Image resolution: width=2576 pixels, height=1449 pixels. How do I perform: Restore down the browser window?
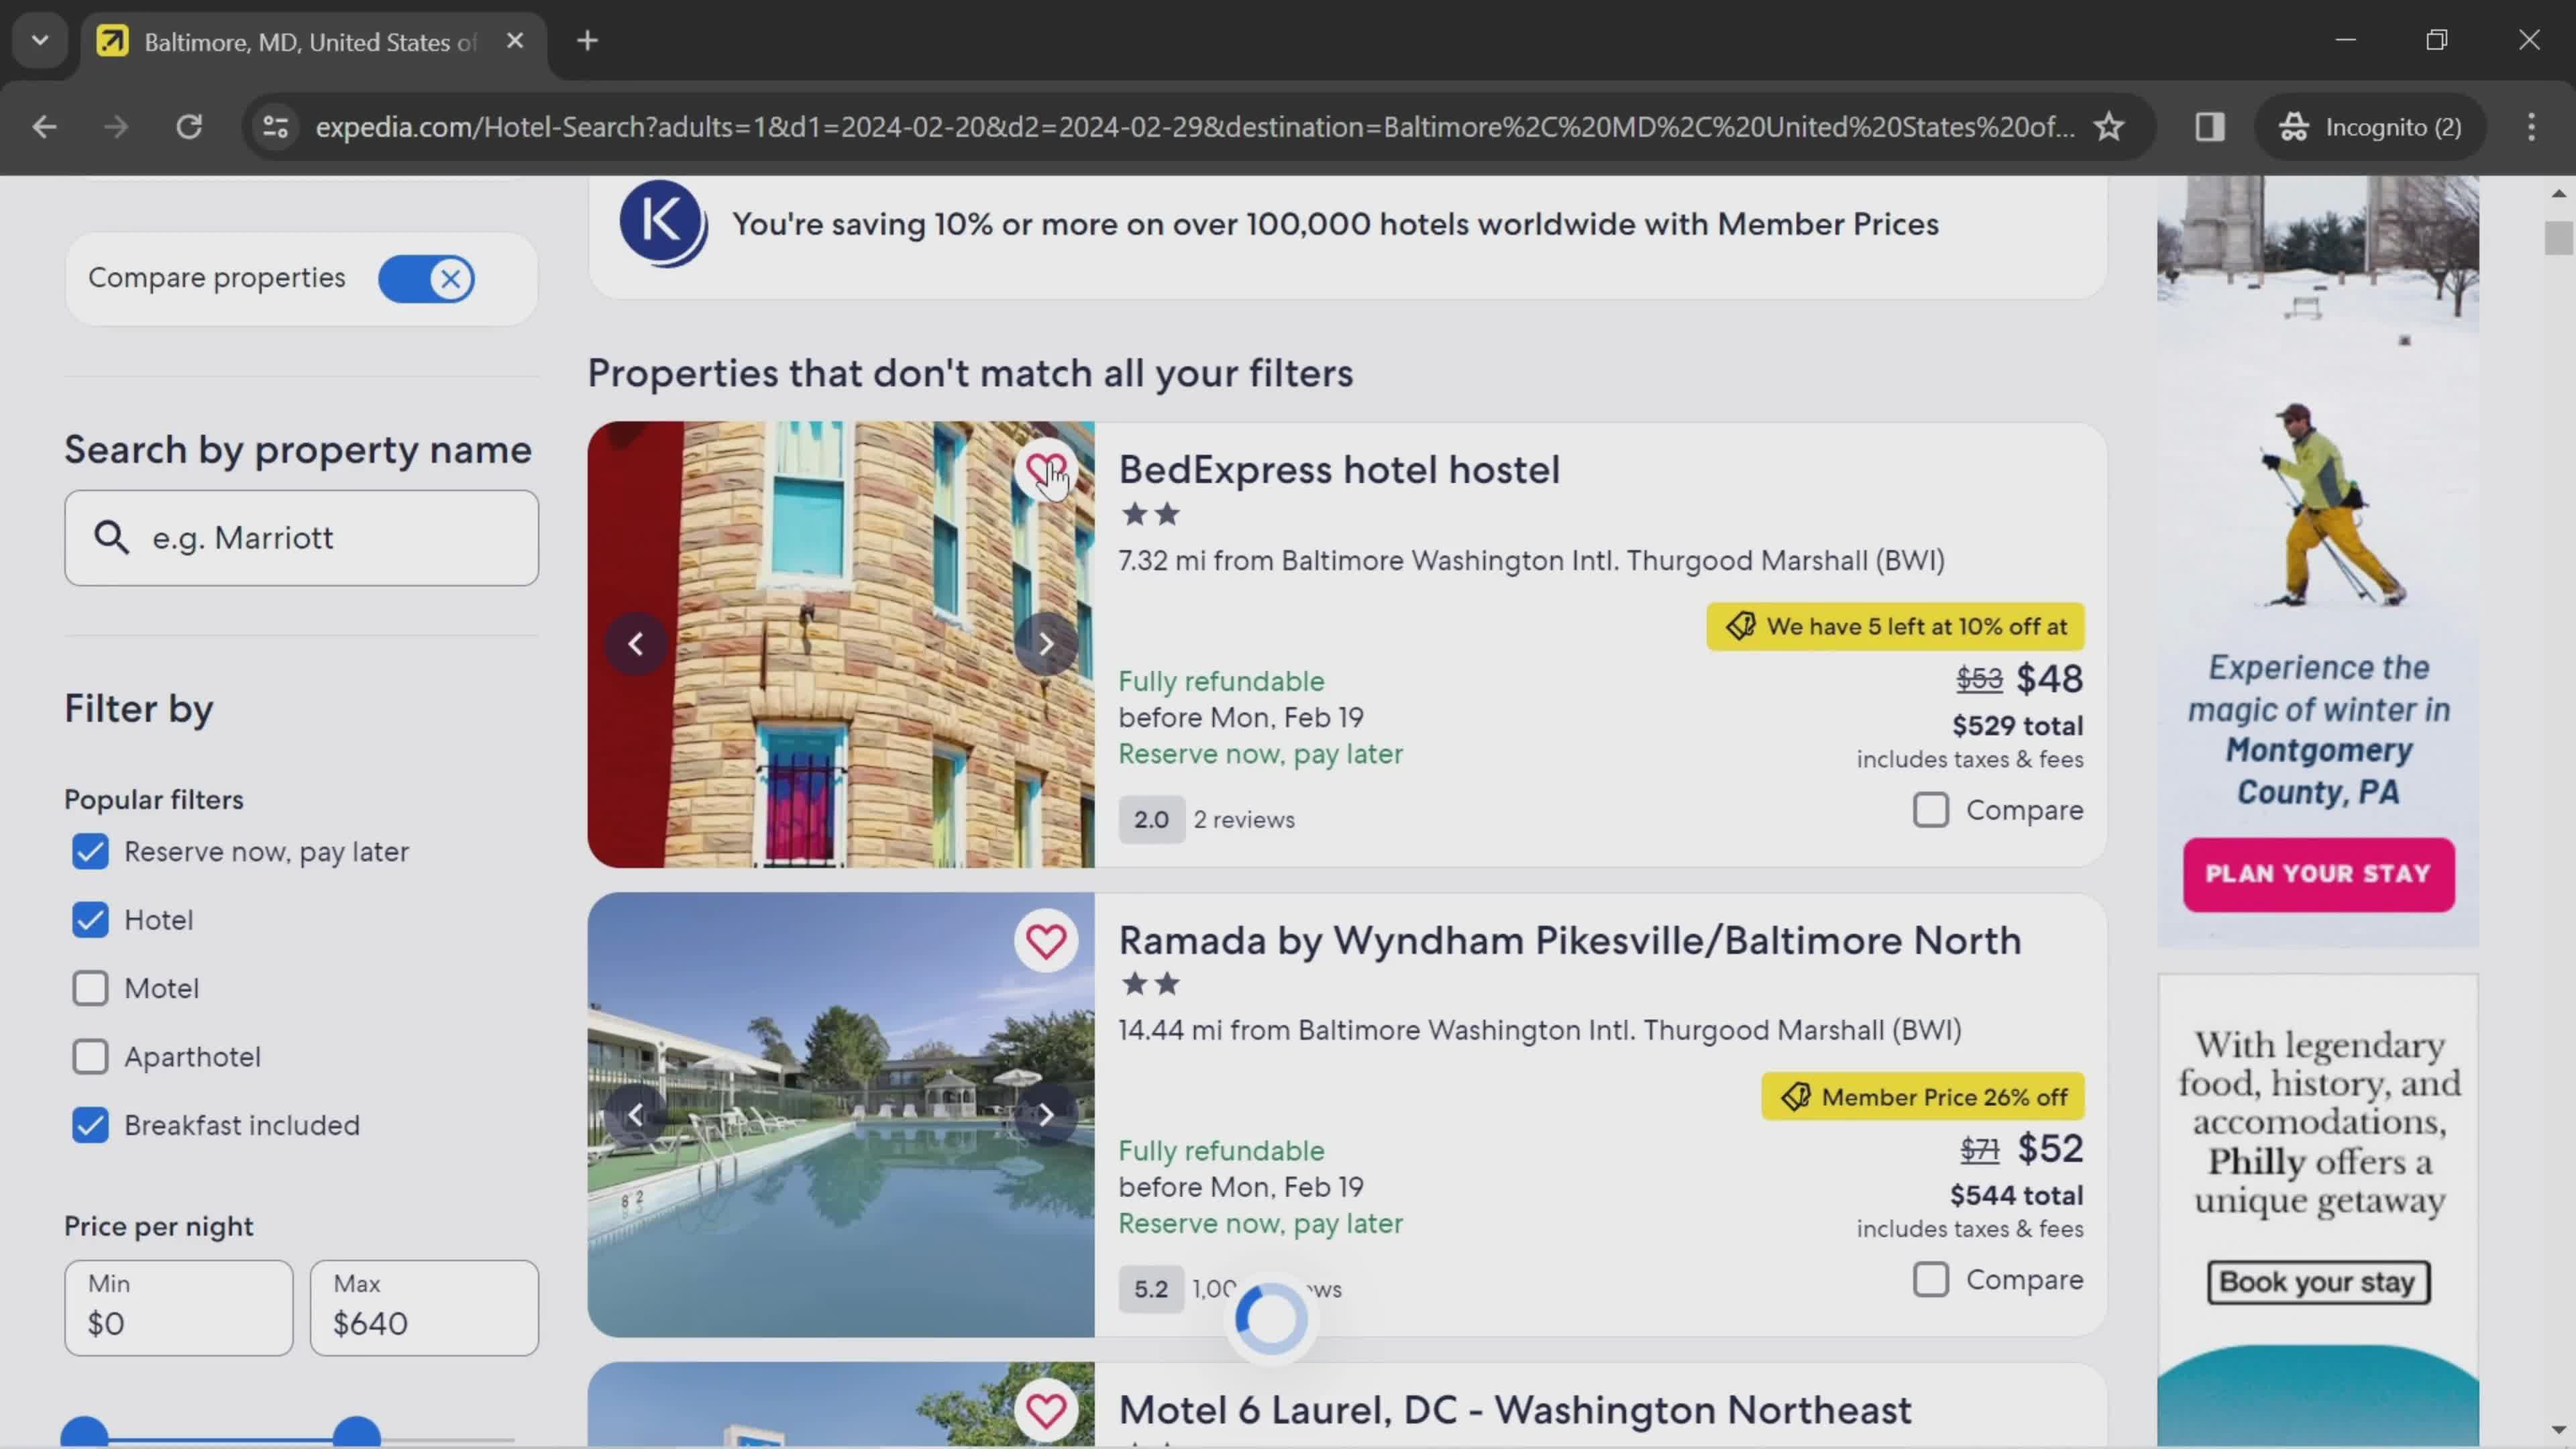[x=2437, y=41]
